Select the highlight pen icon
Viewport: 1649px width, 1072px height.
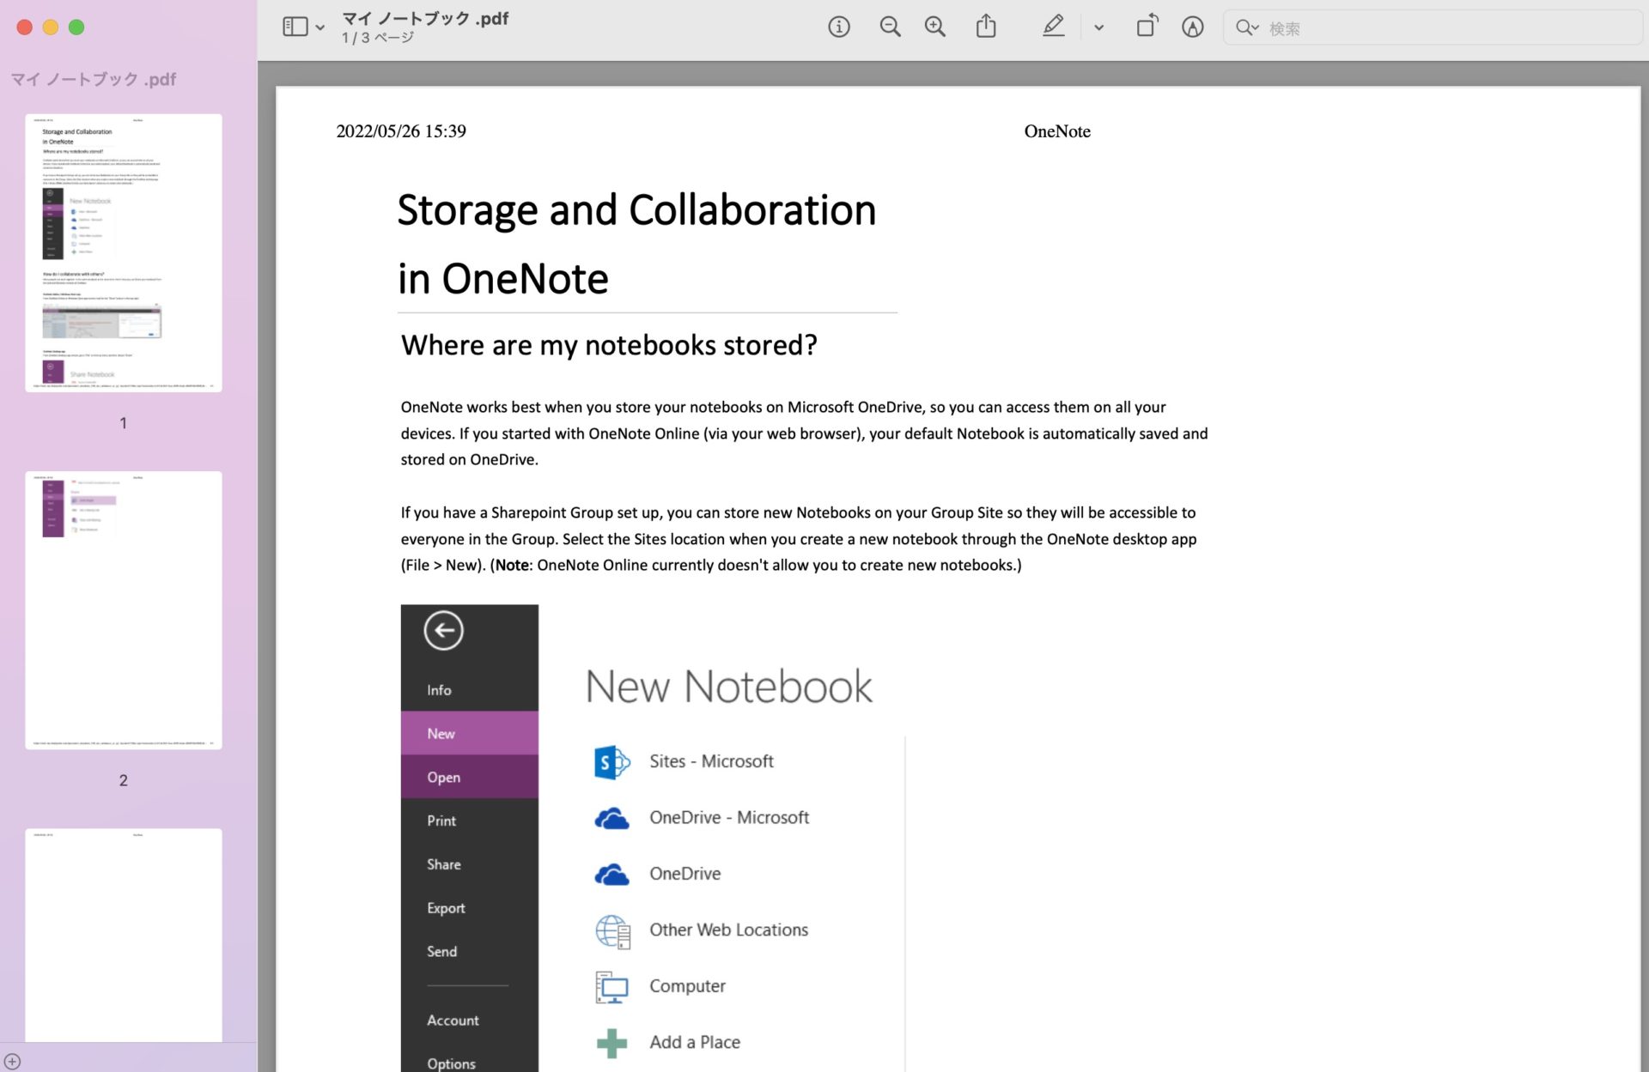point(1053,27)
